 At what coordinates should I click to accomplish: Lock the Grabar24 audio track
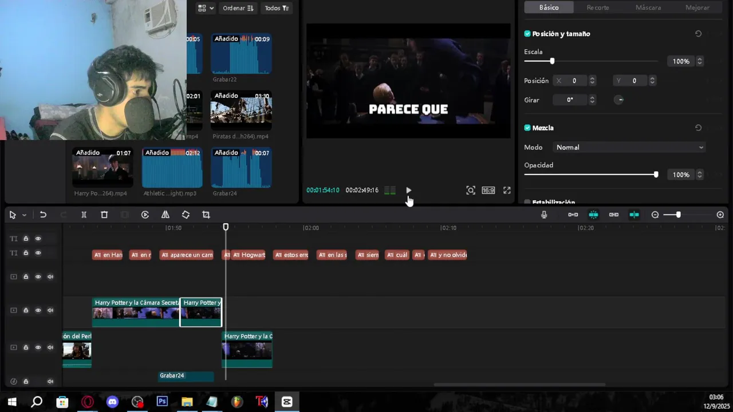26,381
